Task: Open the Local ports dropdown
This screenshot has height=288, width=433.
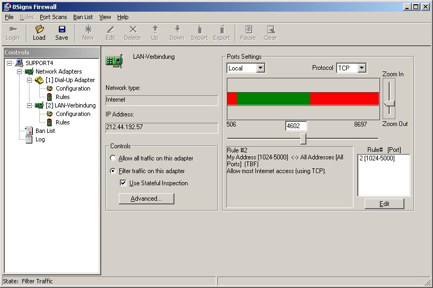Action: click(x=260, y=68)
